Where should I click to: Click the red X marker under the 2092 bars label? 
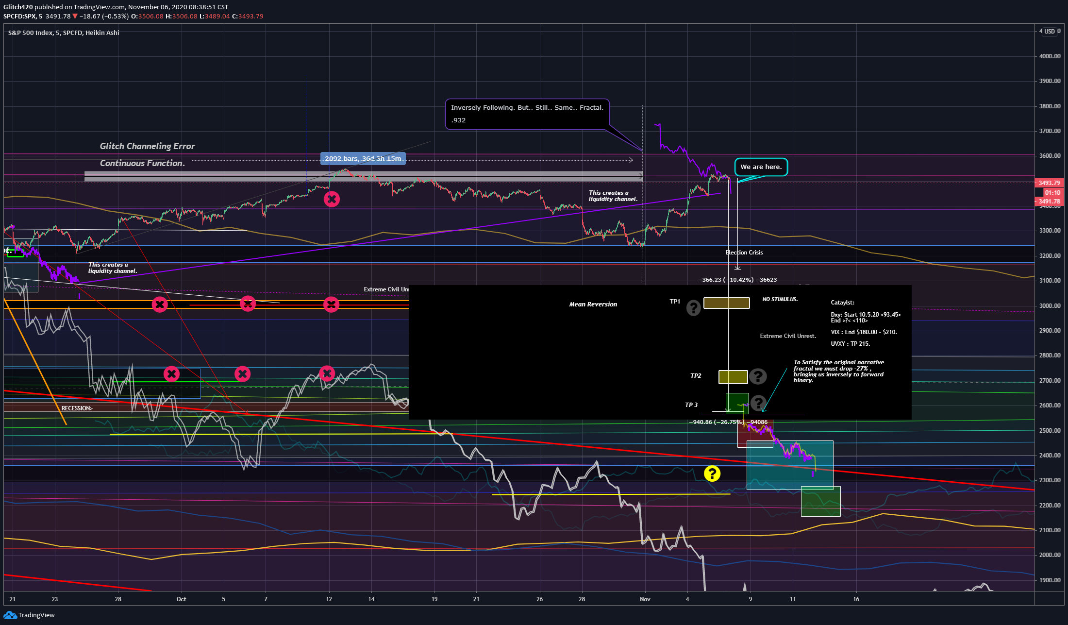pyautogui.click(x=332, y=199)
